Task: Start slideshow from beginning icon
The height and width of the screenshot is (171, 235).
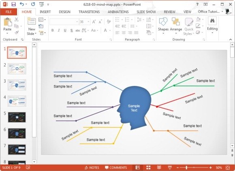Action: 41,4
